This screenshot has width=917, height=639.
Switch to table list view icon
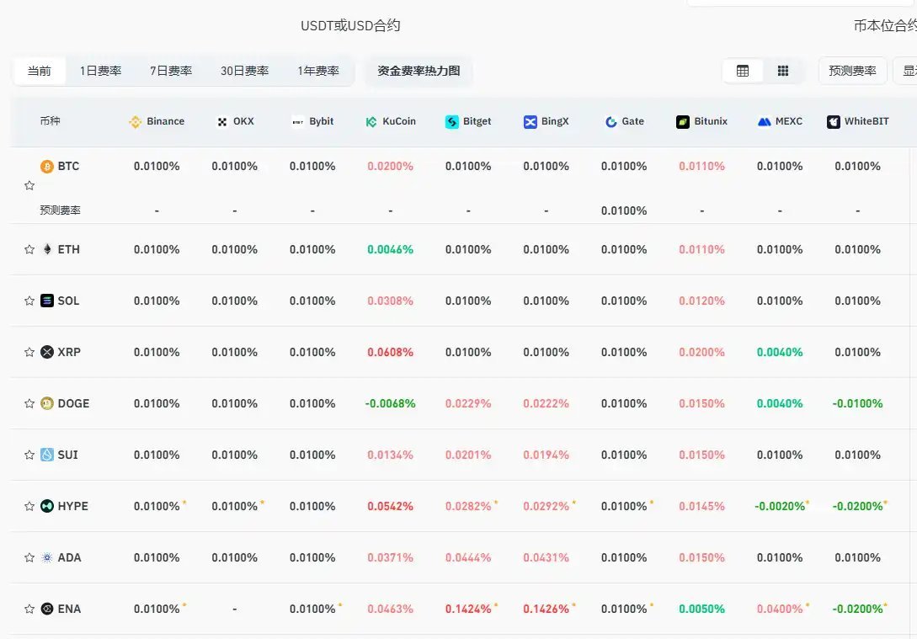coord(743,71)
